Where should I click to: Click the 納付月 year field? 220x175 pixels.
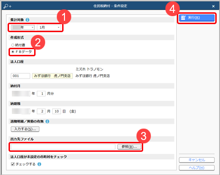pos(21,94)
